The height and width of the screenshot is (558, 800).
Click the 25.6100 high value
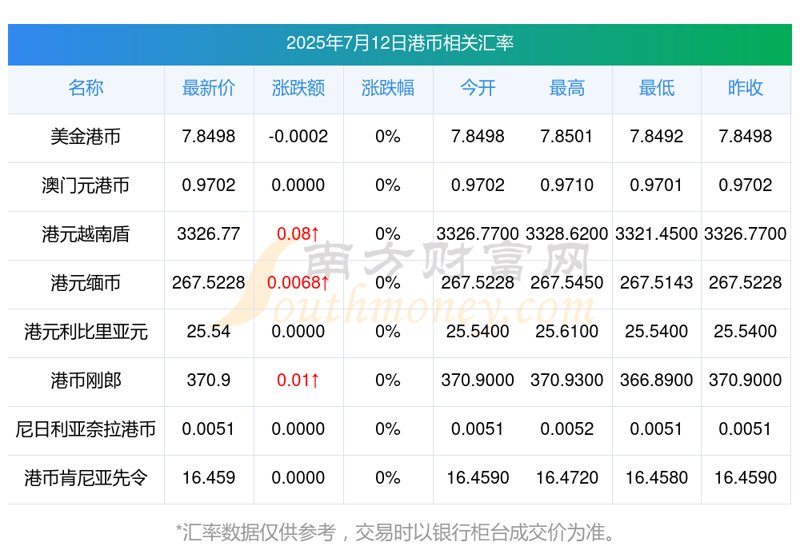(567, 331)
